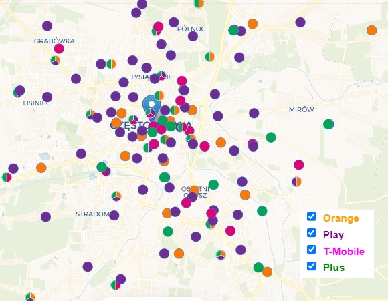Click the T-Mobile legend label
Screen dimensions: 388x301
click(x=344, y=251)
